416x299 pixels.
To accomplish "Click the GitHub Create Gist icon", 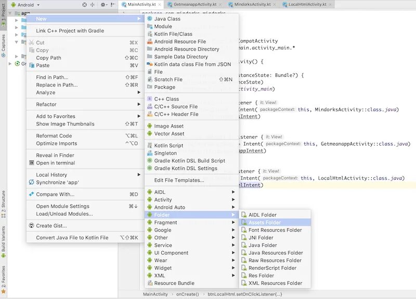I will tap(31, 226).
